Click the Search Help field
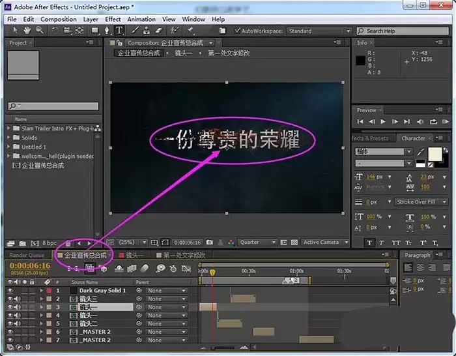Image resolution: width=456 pixels, height=356 pixels. click(403, 31)
